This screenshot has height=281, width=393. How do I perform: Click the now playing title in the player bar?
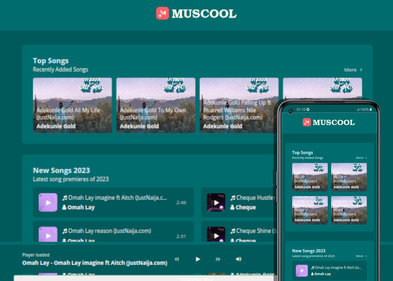click(x=95, y=263)
